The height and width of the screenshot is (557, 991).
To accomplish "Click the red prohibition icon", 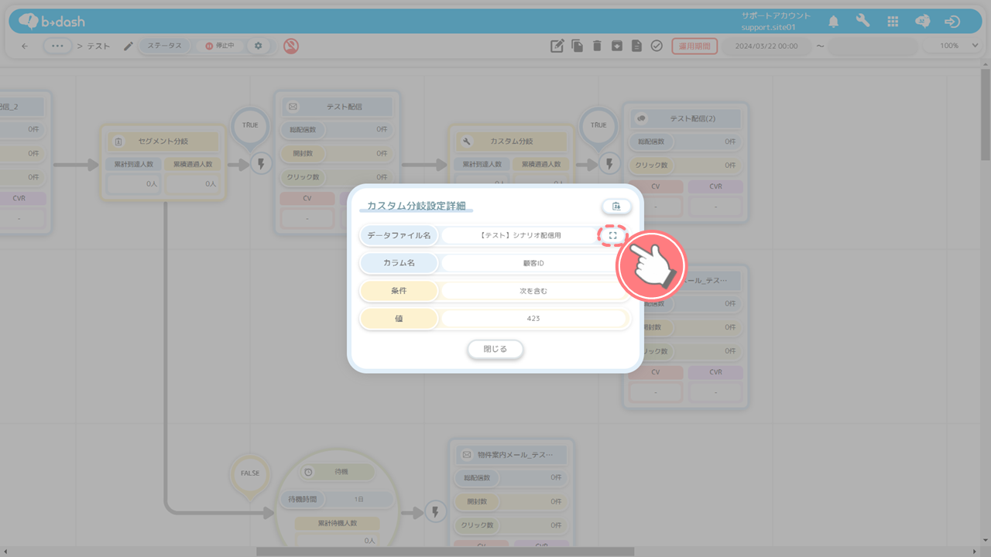I will [x=291, y=46].
